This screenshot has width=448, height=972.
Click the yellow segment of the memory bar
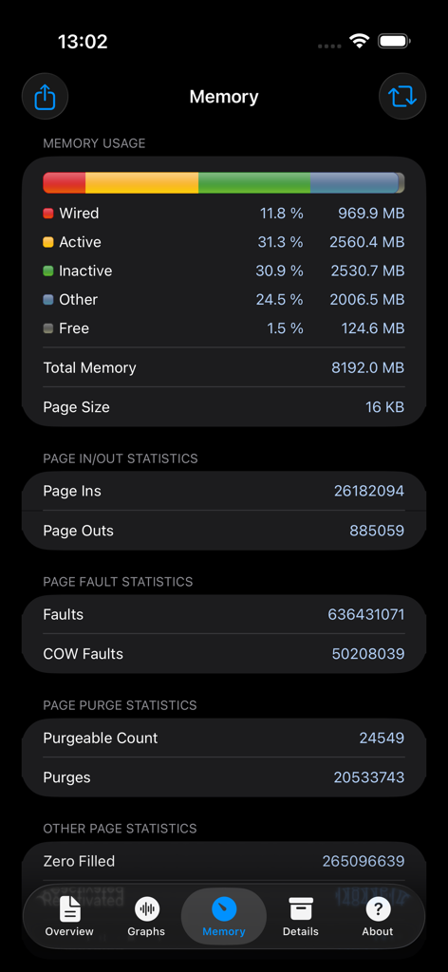(x=141, y=183)
